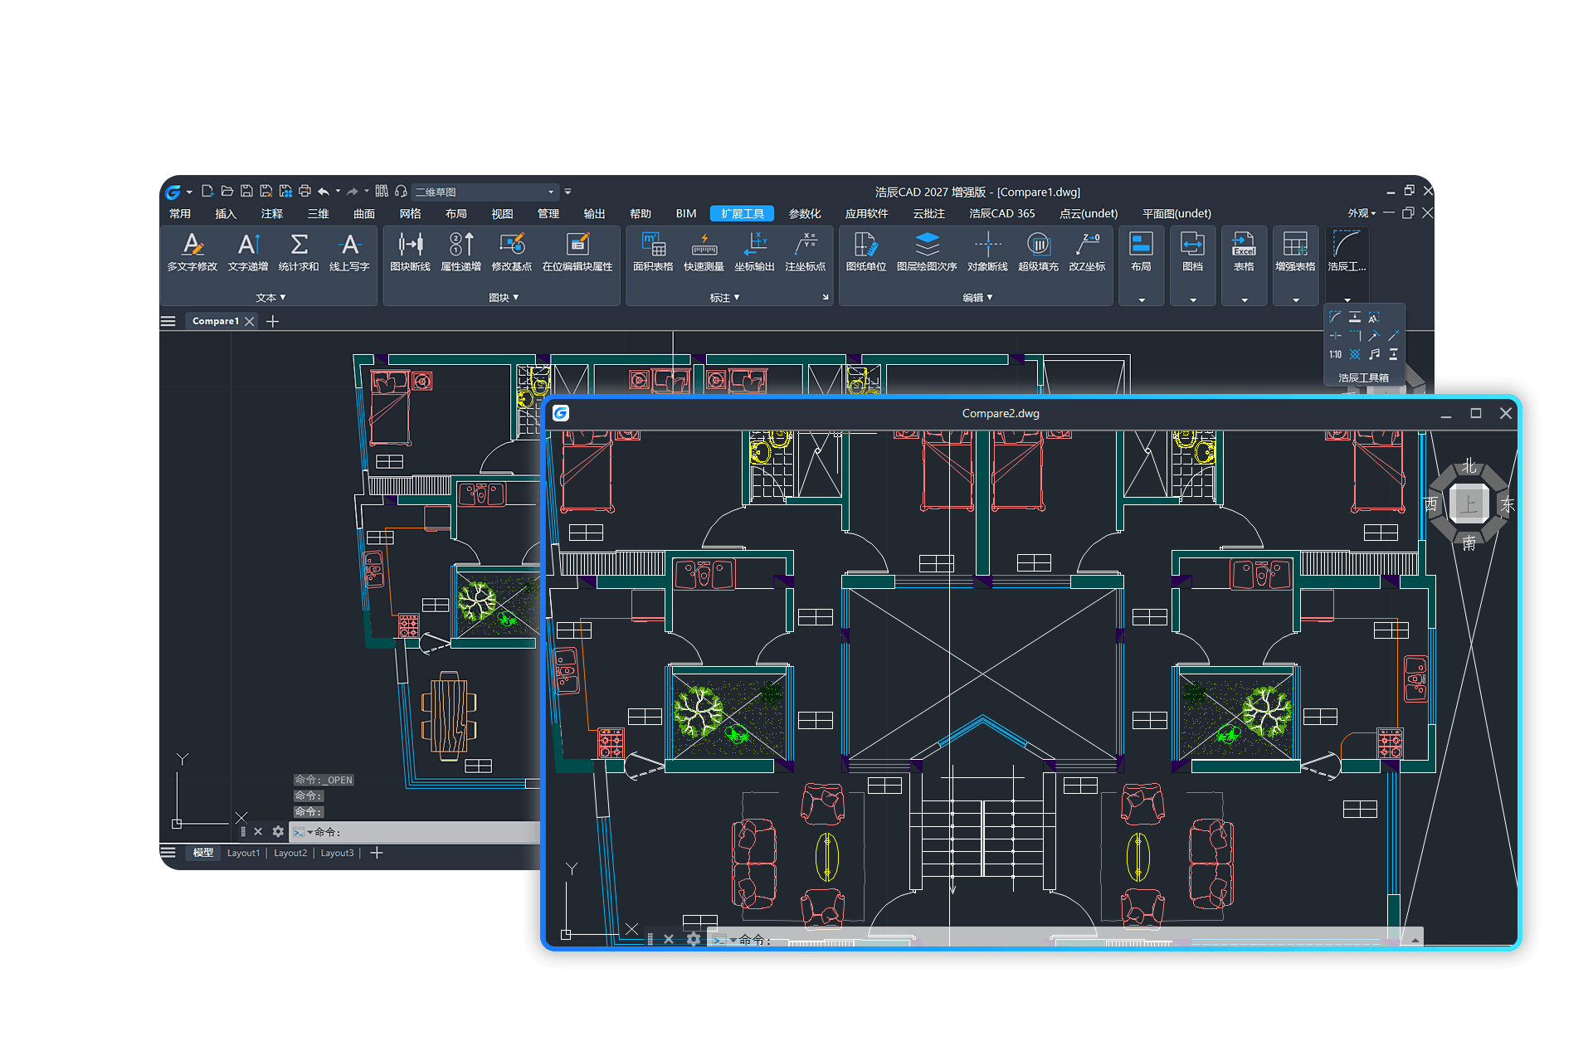The height and width of the screenshot is (1046, 1593).
Task: Open command settings gear in Compare1 window
Action: click(278, 832)
